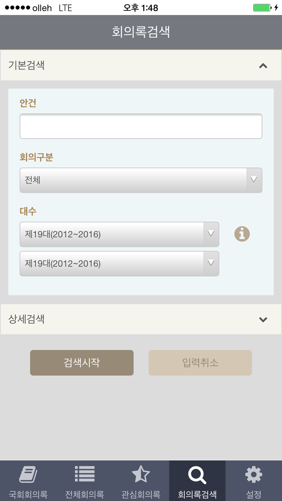Open 전체회의록 list icon tab

pyautogui.click(x=84, y=474)
